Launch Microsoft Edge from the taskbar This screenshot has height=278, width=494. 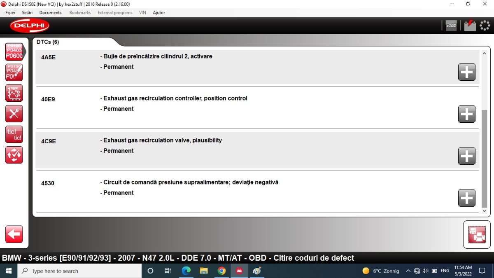tap(186, 271)
